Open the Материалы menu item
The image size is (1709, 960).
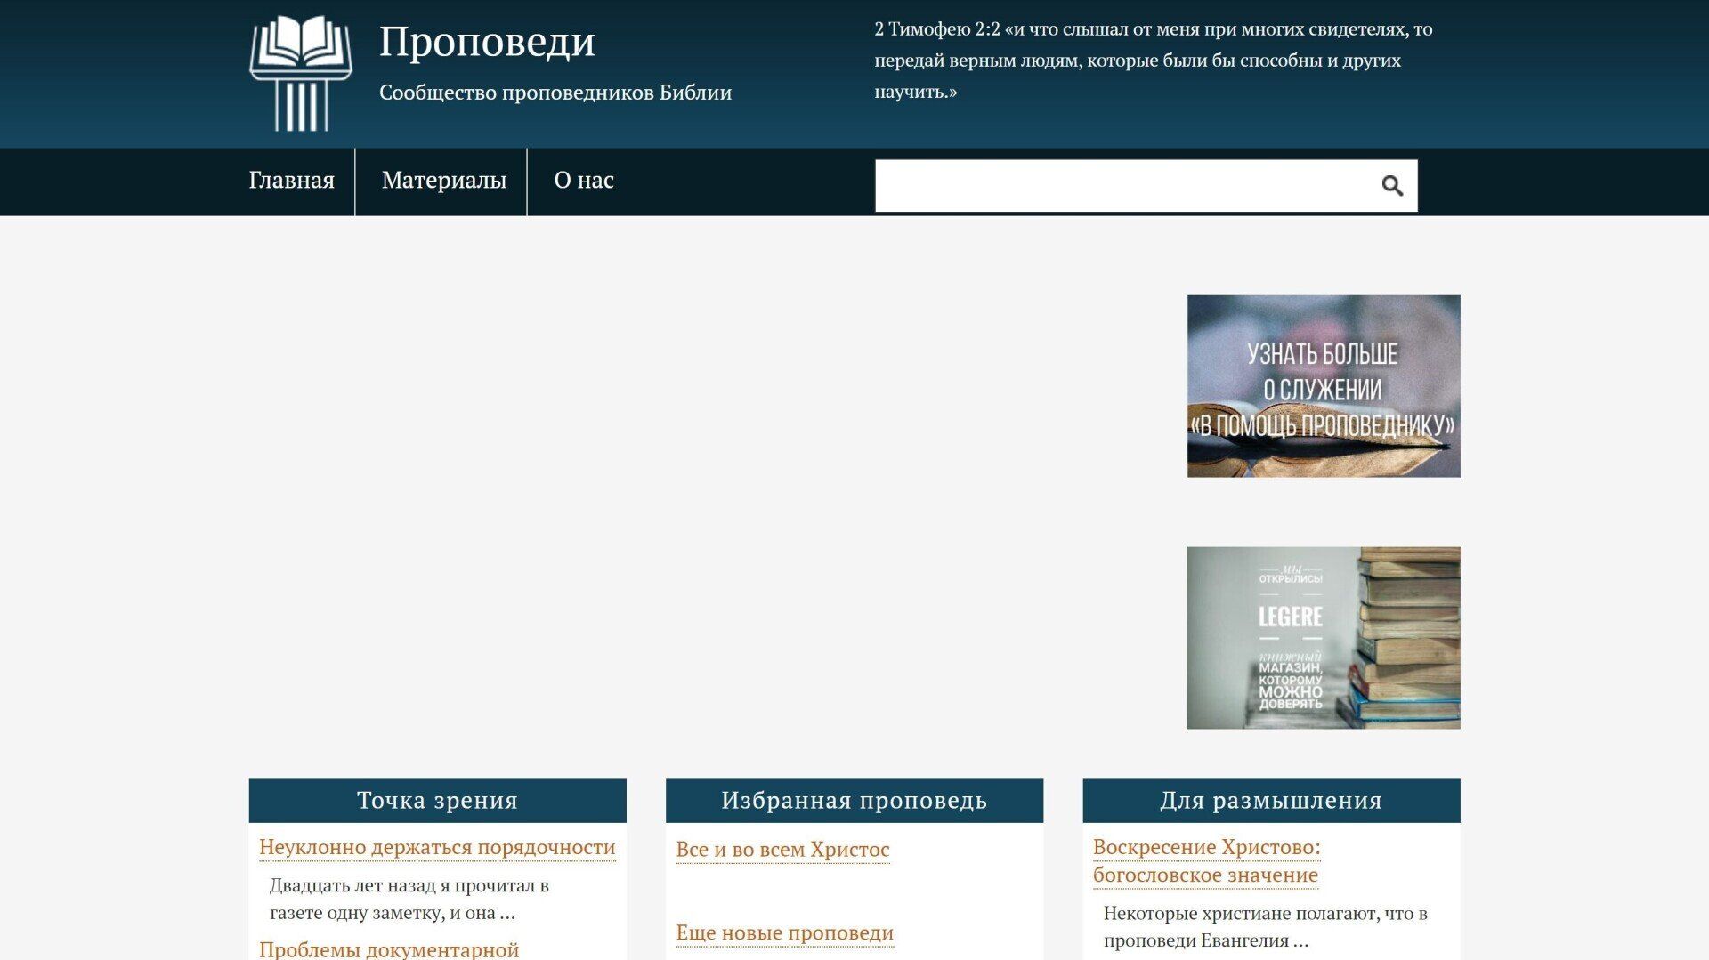444,181
